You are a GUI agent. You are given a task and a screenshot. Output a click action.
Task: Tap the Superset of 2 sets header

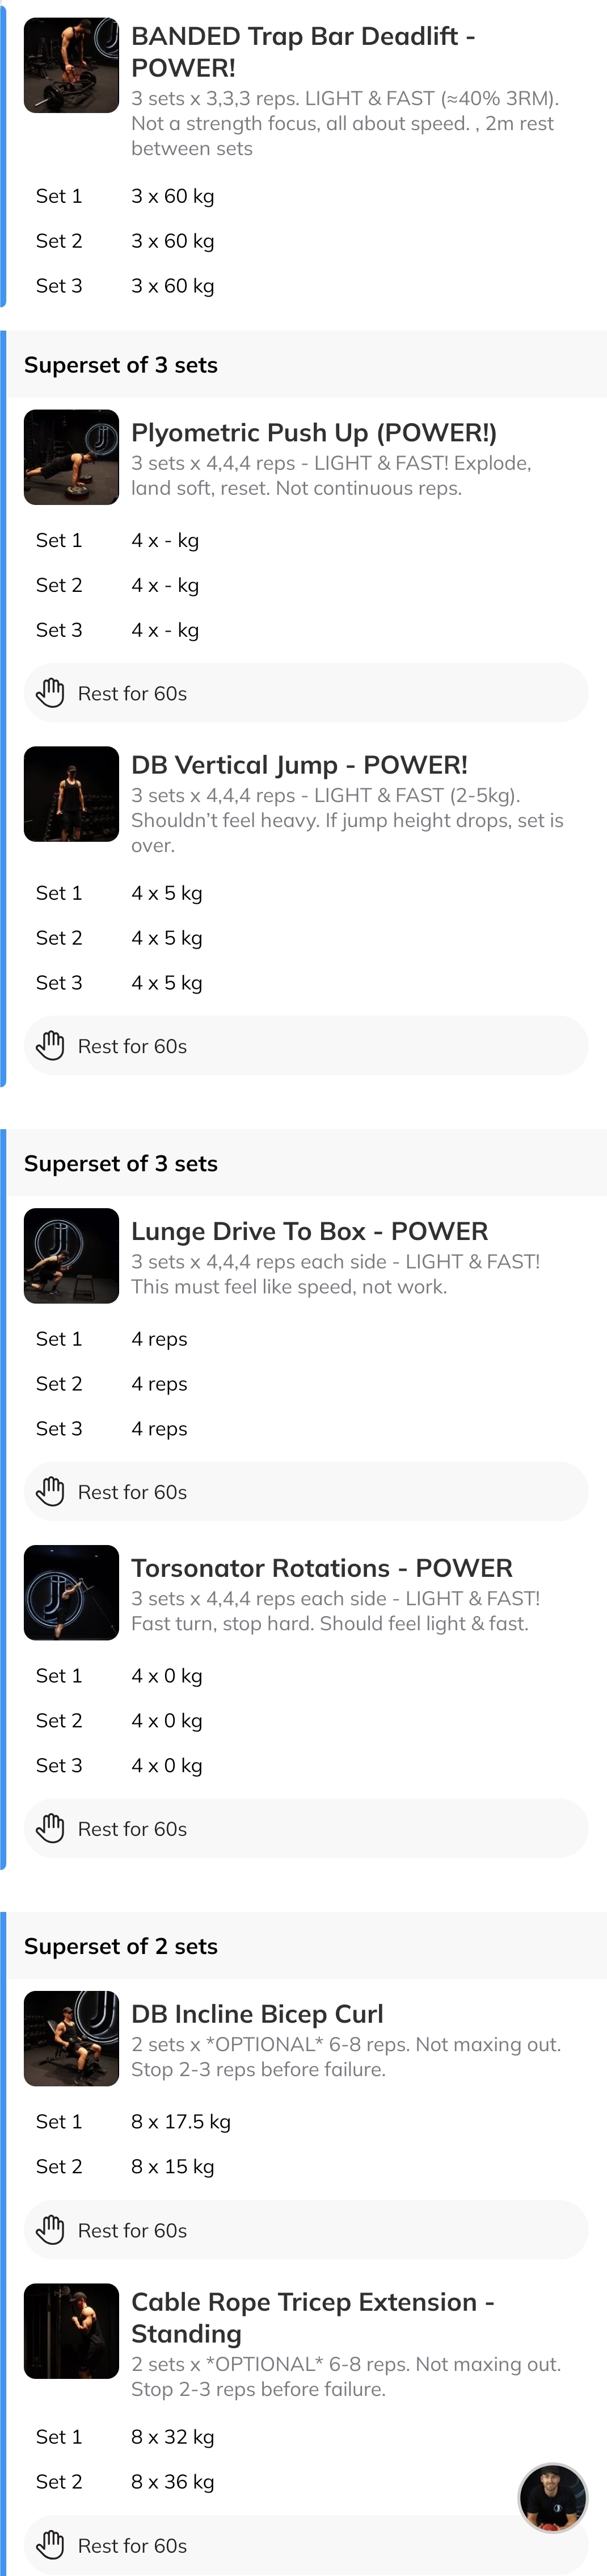coord(121,1946)
